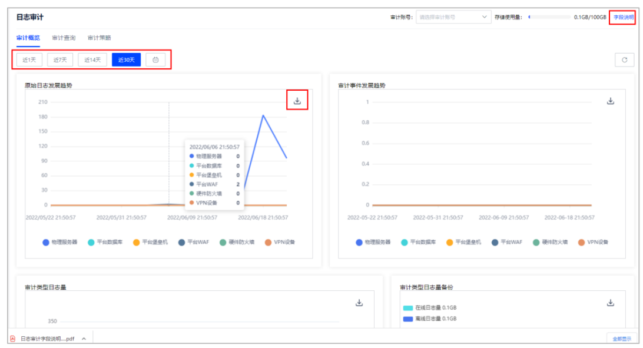Switch to the 审计策略 tab
This screenshot has width=643, height=348.
99,38
